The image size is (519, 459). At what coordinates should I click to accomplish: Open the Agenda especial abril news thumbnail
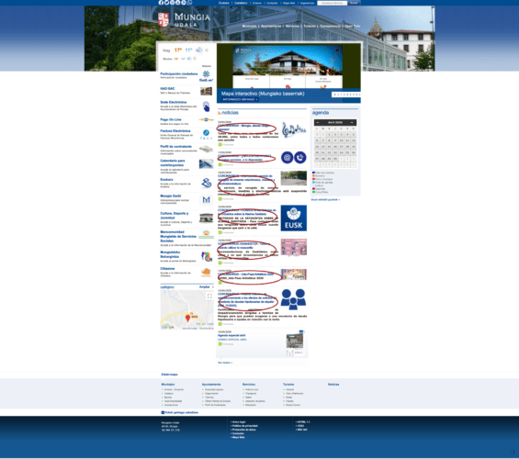click(295, 341)
